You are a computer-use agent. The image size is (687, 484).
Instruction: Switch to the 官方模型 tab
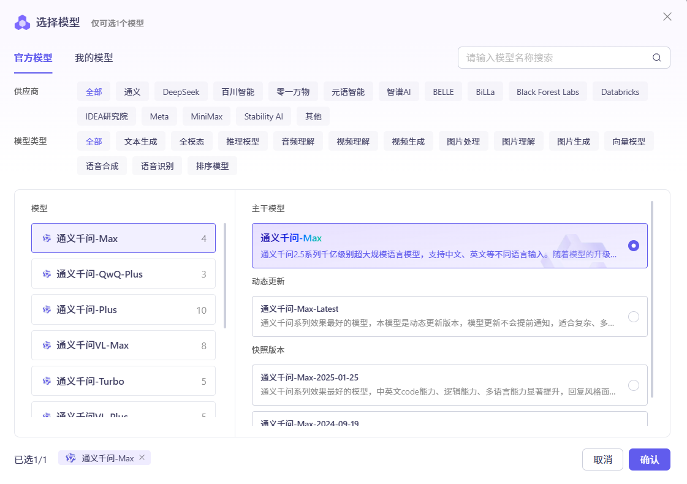[33, 58]
